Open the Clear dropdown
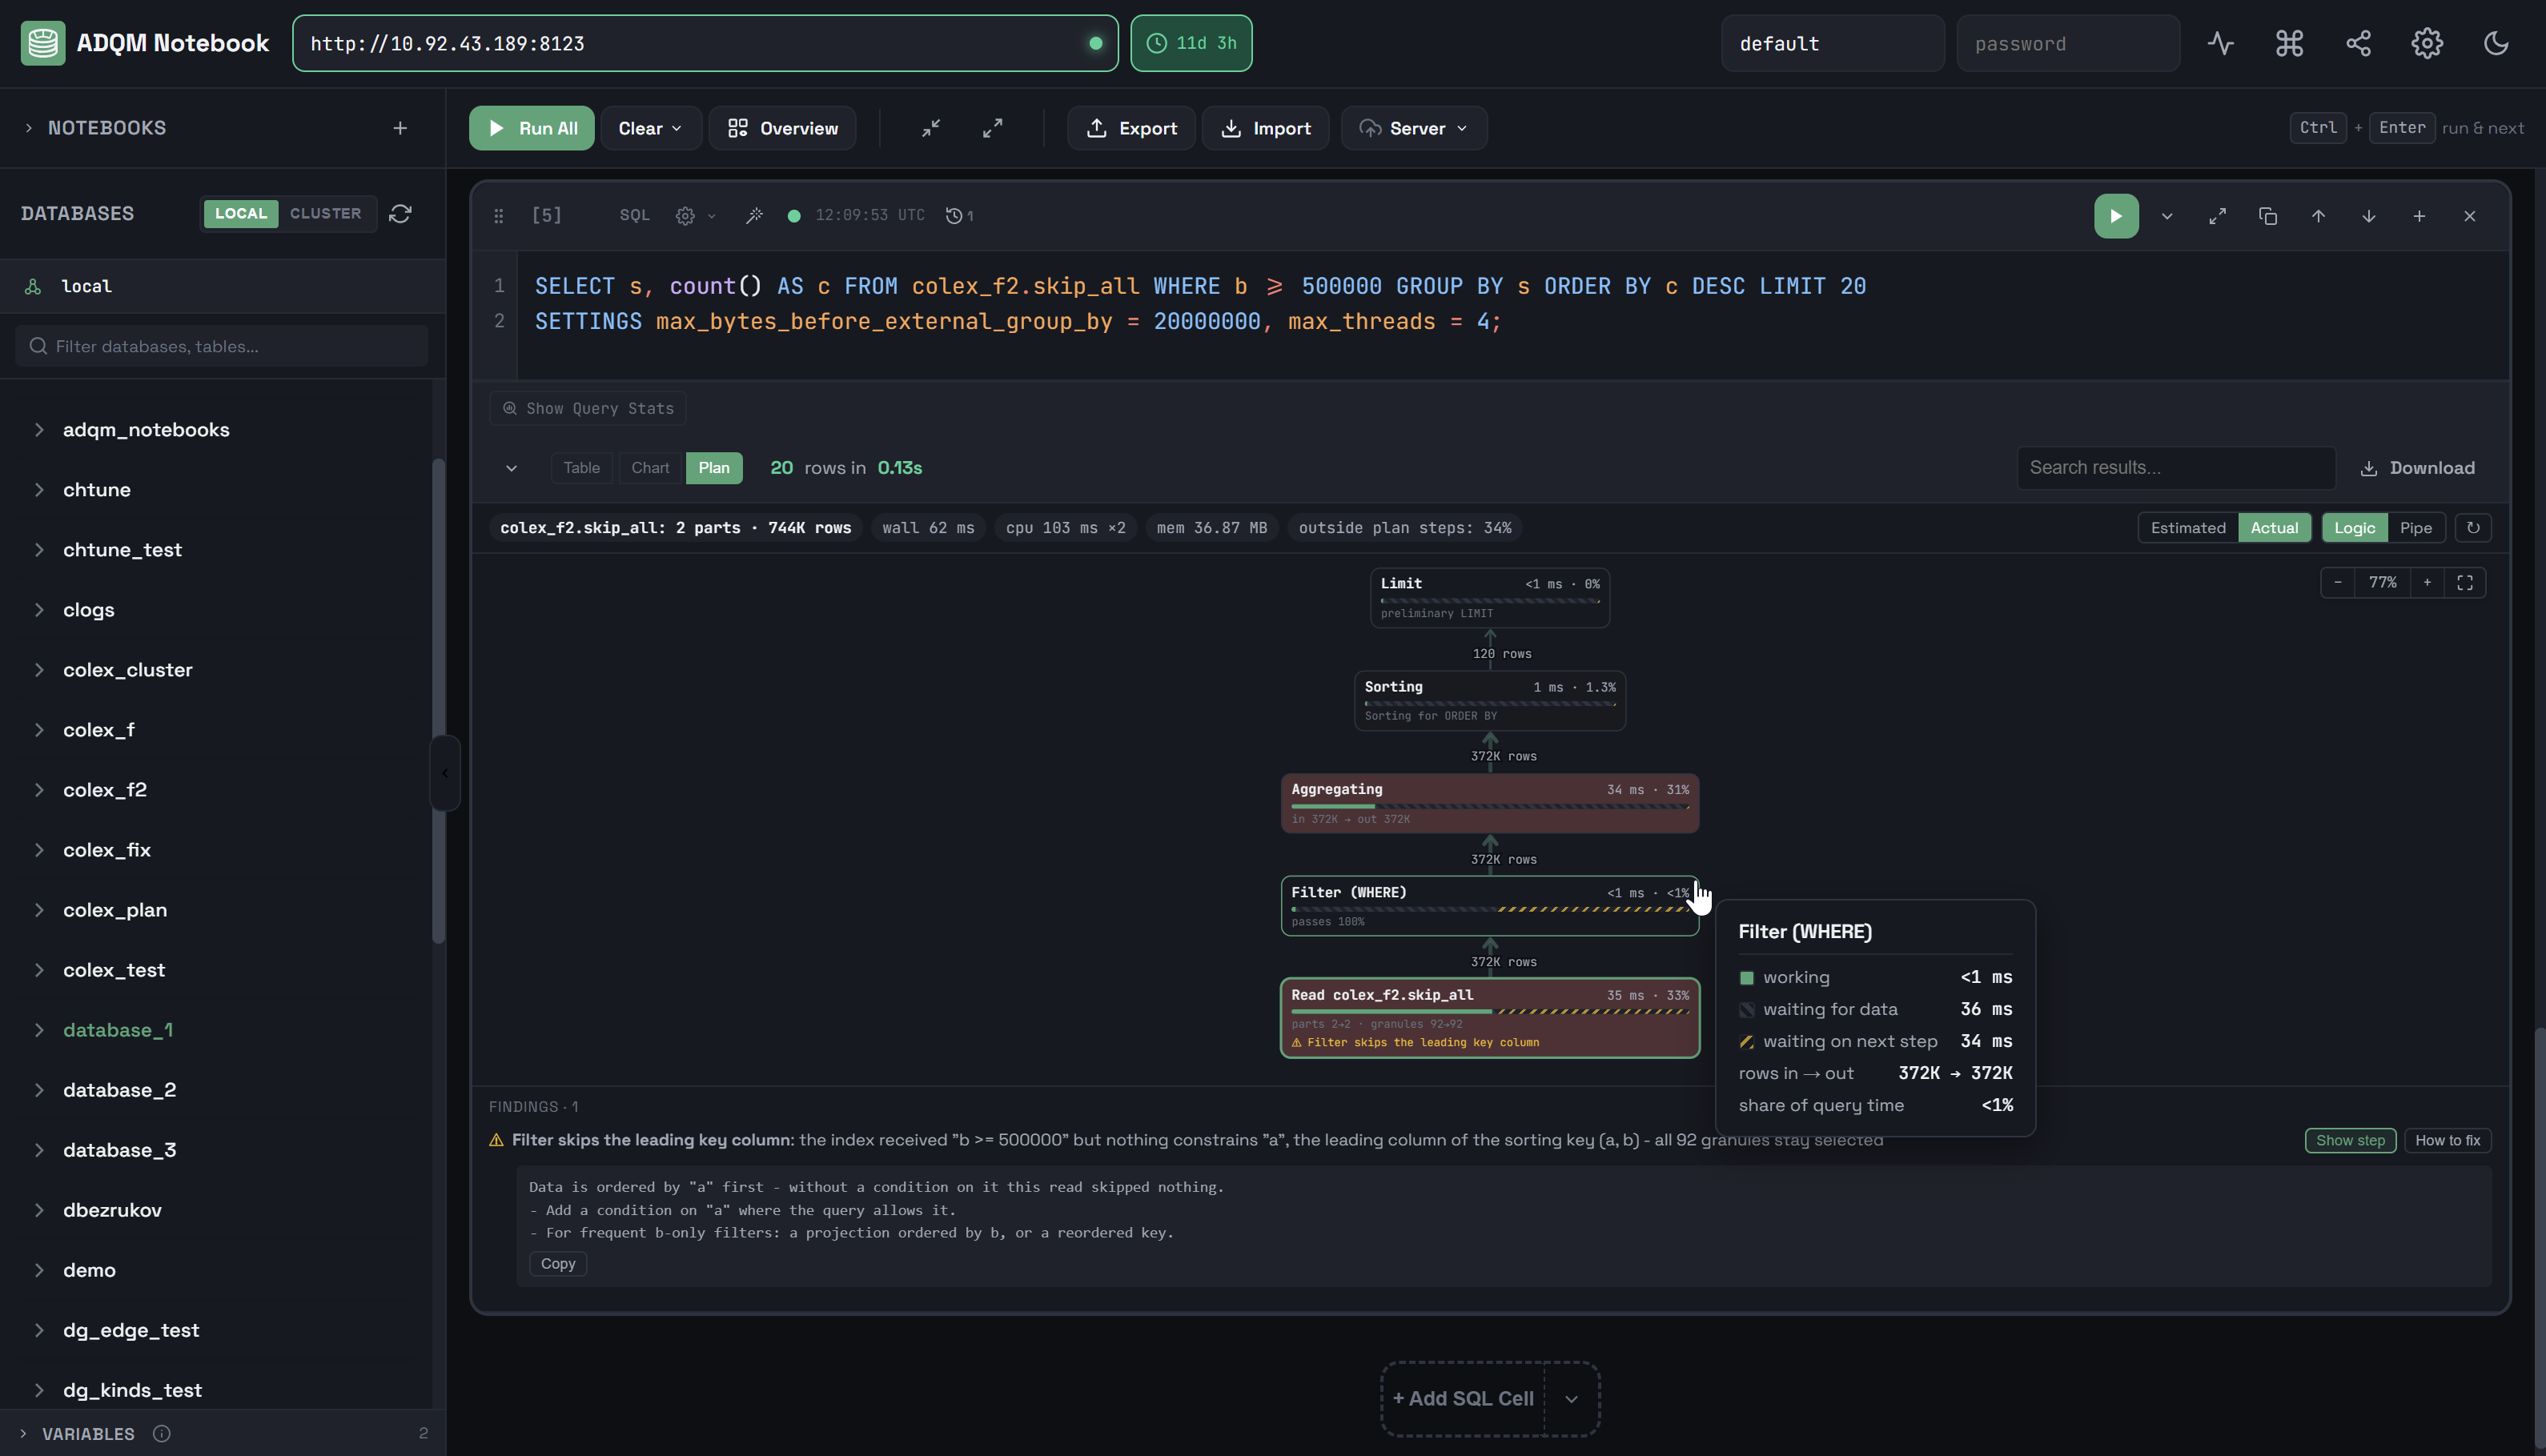Viewport: 2546px width, 1456px height. (x=650, y=128)
